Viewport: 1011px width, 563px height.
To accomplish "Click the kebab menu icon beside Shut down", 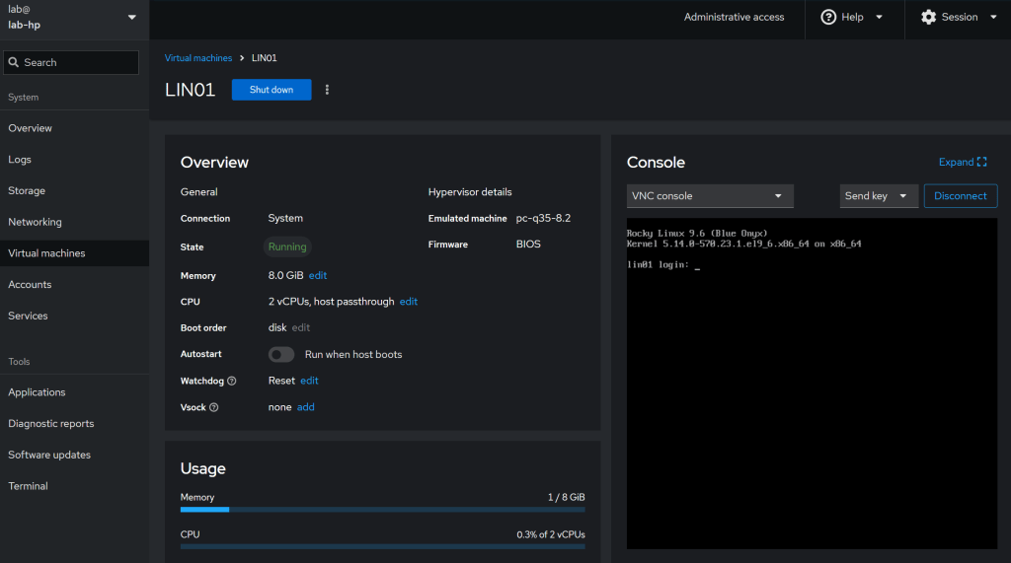I will tap(327, 90).
